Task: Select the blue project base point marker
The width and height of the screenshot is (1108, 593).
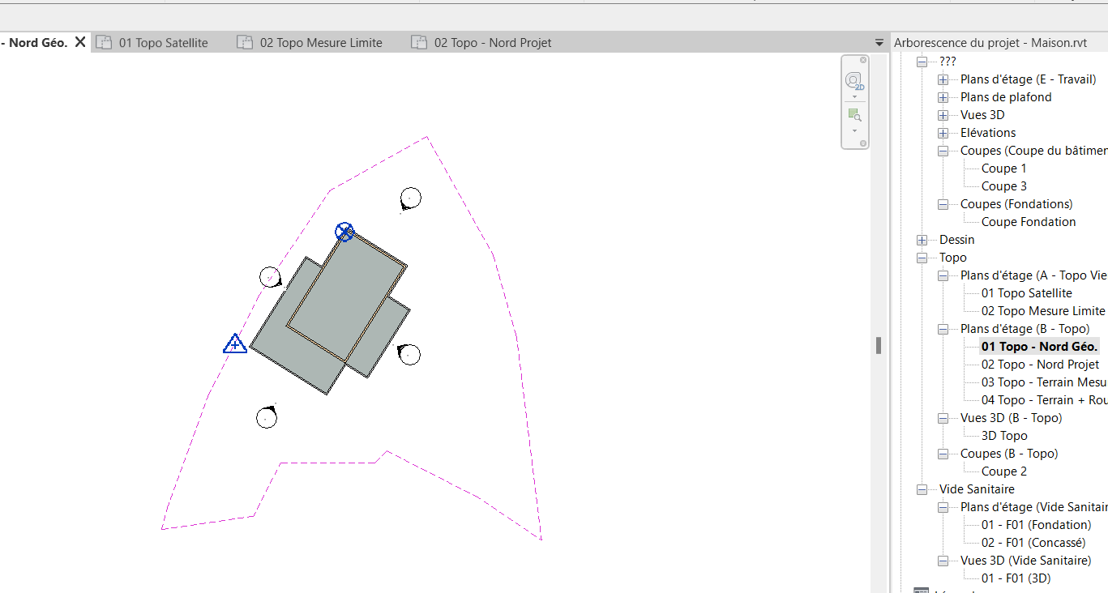Action: (344, 233)
